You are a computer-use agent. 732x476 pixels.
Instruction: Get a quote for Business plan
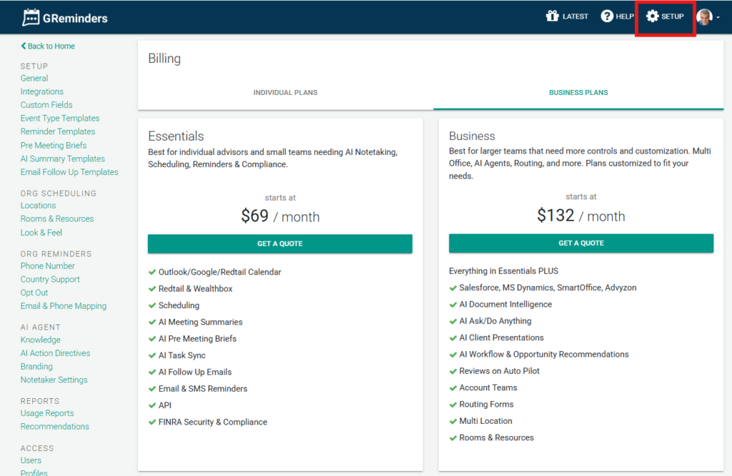(x=581, y=243)
